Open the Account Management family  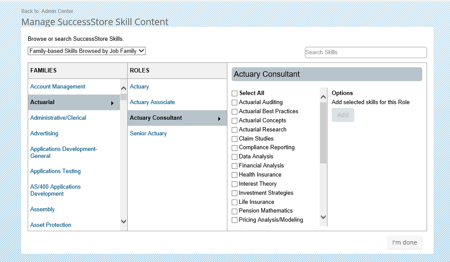(x=58, y=86)
